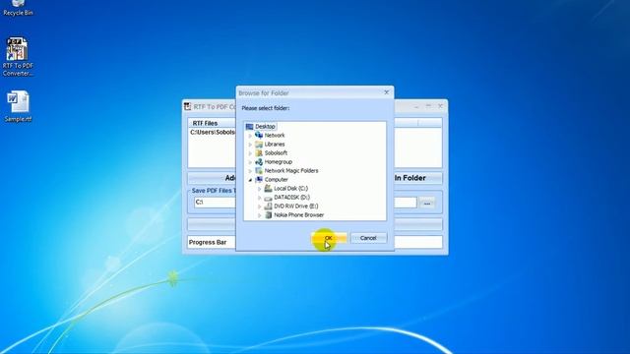Click the DVD RW Drive (E:) icon
630x354 pixels.
[268, 206]
